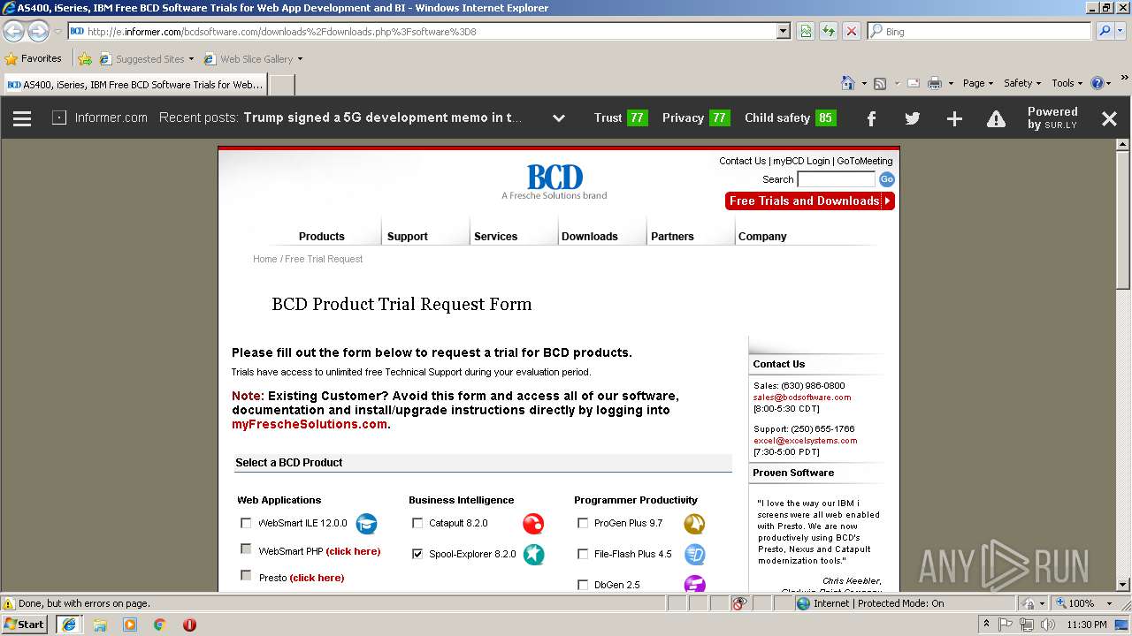The image size is (1132, 636).
Task: Click the myBCD Login link
Action: tap(801, 161)
